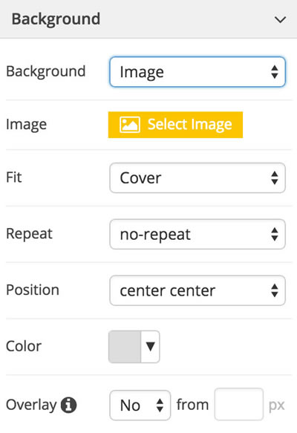The image size is (297, 433).
Task: Open the Background type dropdown showing Image
Action: pyautogui.click(x=198, y=72)
